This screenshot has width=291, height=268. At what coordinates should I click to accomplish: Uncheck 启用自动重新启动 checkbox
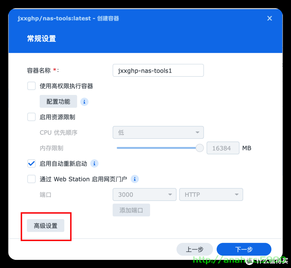[x=32, y=164]
